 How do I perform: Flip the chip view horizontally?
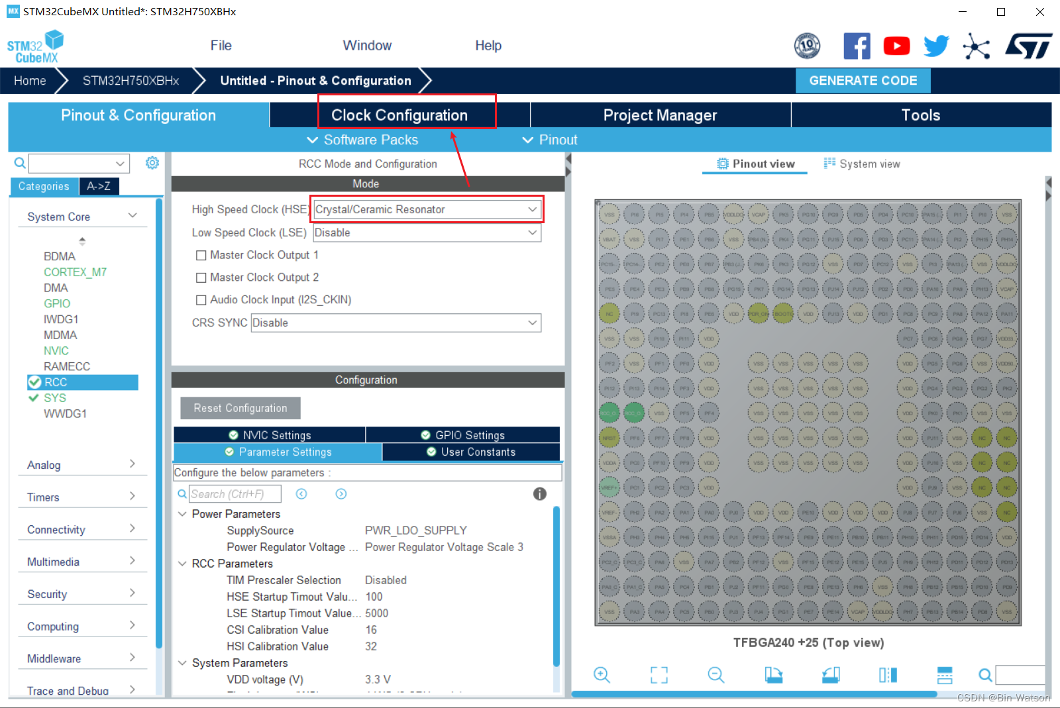coord(888,675)
